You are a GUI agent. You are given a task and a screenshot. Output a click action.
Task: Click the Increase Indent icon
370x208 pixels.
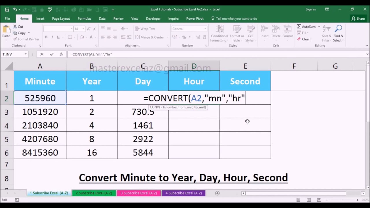(x=129, y=37)
